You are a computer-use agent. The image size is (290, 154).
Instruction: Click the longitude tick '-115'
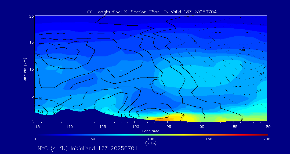35,127
